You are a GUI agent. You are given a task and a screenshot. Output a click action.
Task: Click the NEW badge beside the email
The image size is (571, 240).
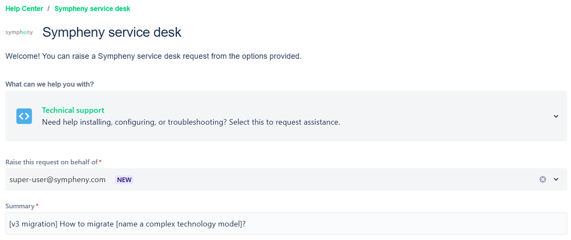click(124, 180)
